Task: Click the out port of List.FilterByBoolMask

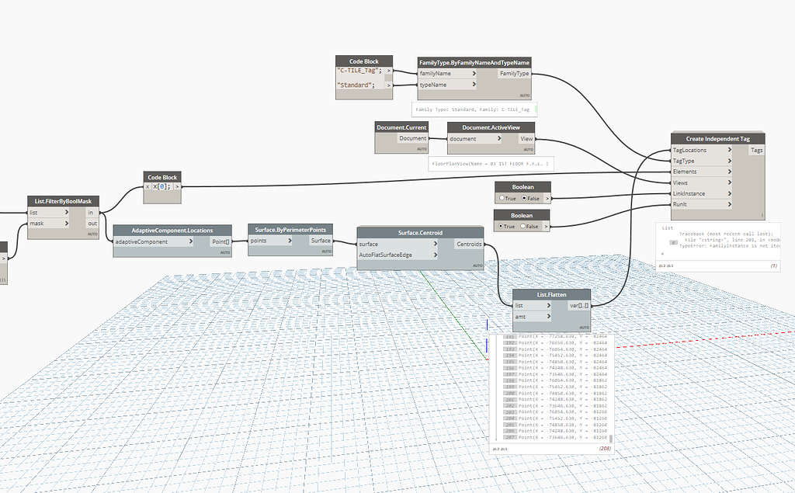Action: click(x=93, y=221)
